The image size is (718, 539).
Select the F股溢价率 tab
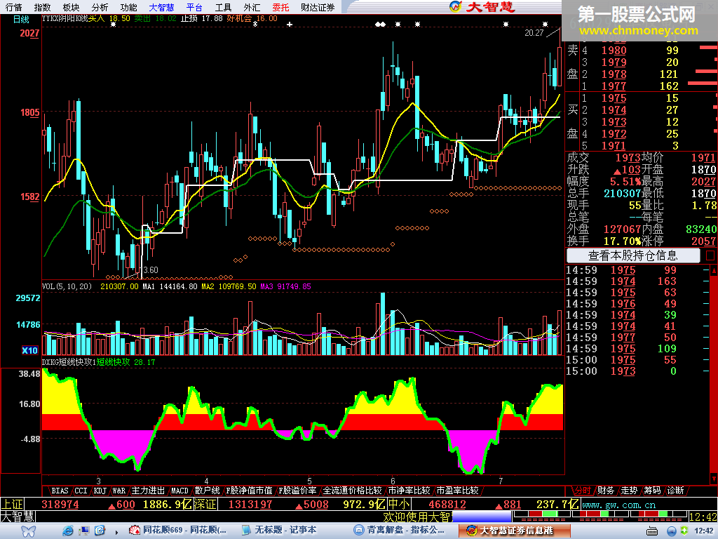click(x=297, y=491)
